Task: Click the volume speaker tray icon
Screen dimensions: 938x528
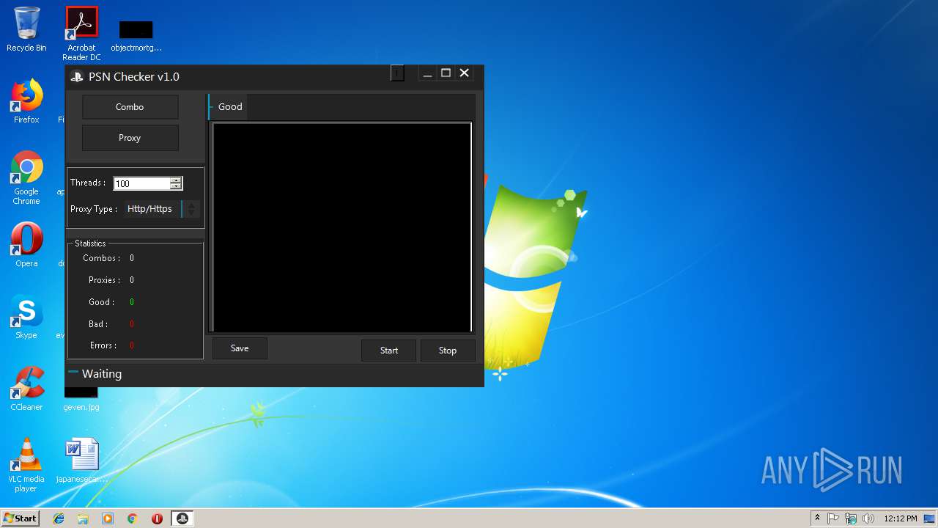Action: [x=868, y=518]
